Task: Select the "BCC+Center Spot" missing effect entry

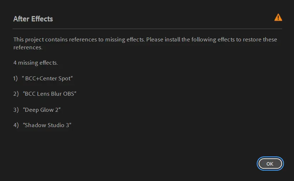Action: click(49, 79)
